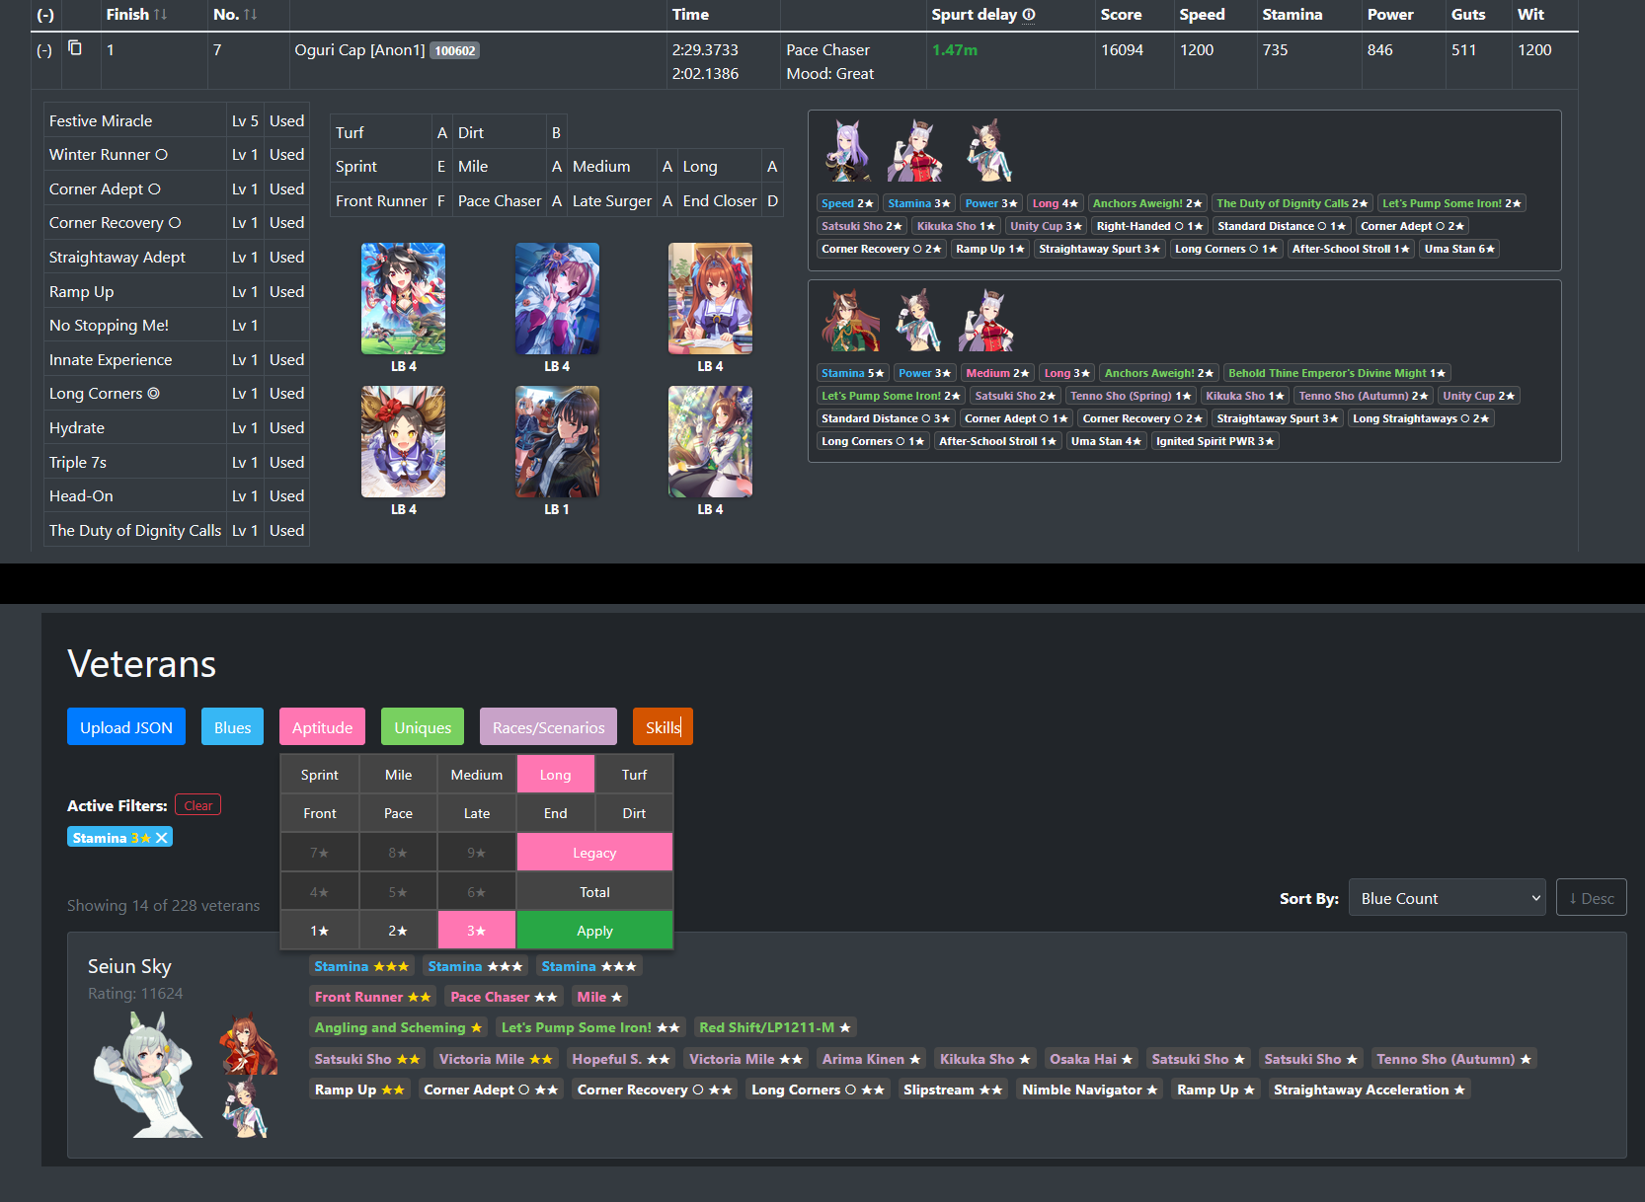The height and width of the screenshot is (1202, 1645).
Task: Click the Ignited Spirit PWR 3★ tag
Action: [1215, 441]
